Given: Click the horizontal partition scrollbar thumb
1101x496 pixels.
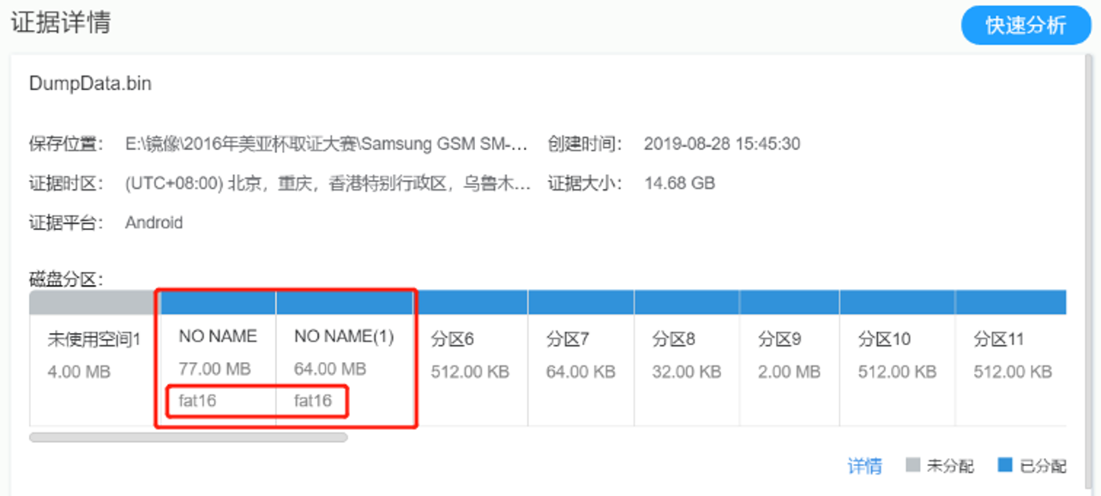Looking at the screenshot, I should (189, 437).
